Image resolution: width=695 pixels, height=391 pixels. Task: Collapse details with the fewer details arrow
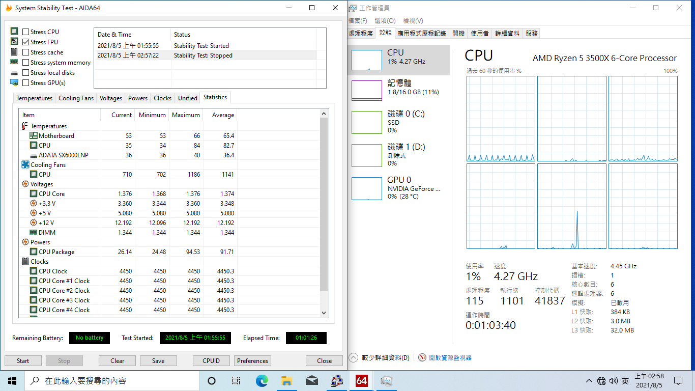[x=354, y=357]
